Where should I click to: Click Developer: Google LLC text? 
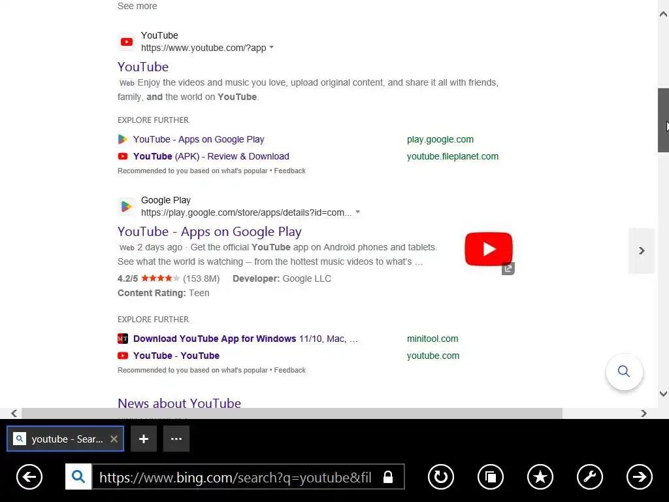coord(282,278)
